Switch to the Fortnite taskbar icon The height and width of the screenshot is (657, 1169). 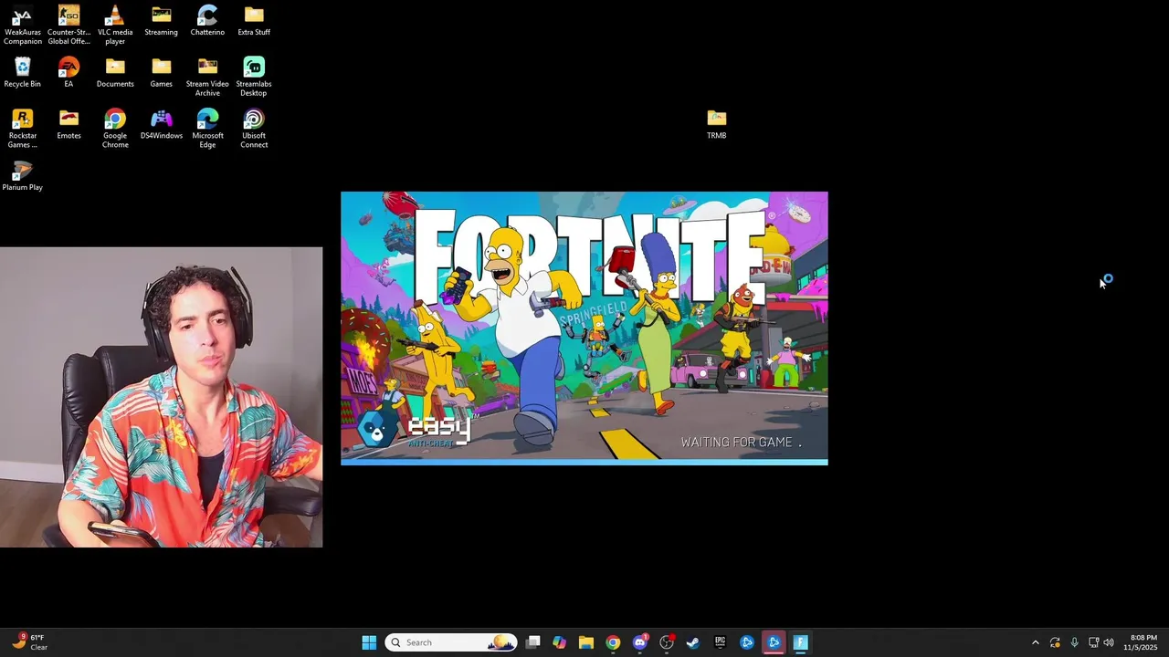pos(800,642)
